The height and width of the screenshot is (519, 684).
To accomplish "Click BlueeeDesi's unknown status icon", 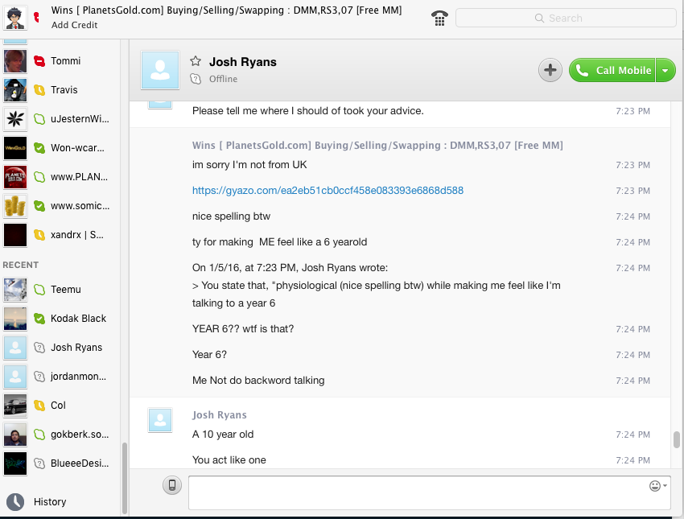I will click(39, 463).
